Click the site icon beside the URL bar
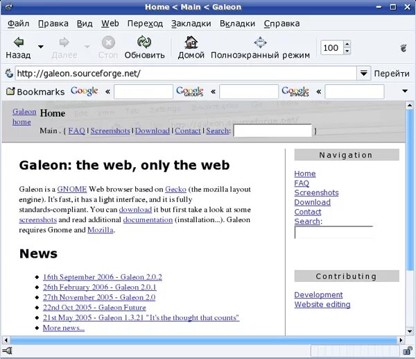Screen dimensions: 416x359 (x=9, y=73)
